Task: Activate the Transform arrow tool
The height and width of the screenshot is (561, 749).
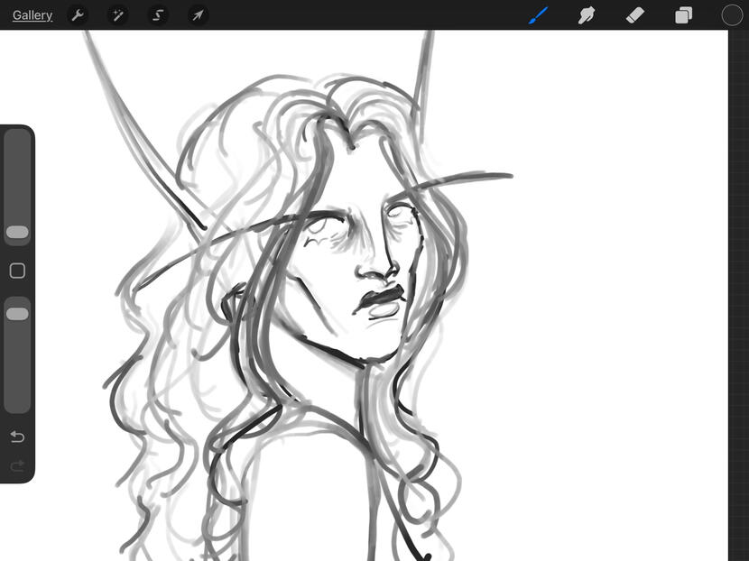Action: 198,15
